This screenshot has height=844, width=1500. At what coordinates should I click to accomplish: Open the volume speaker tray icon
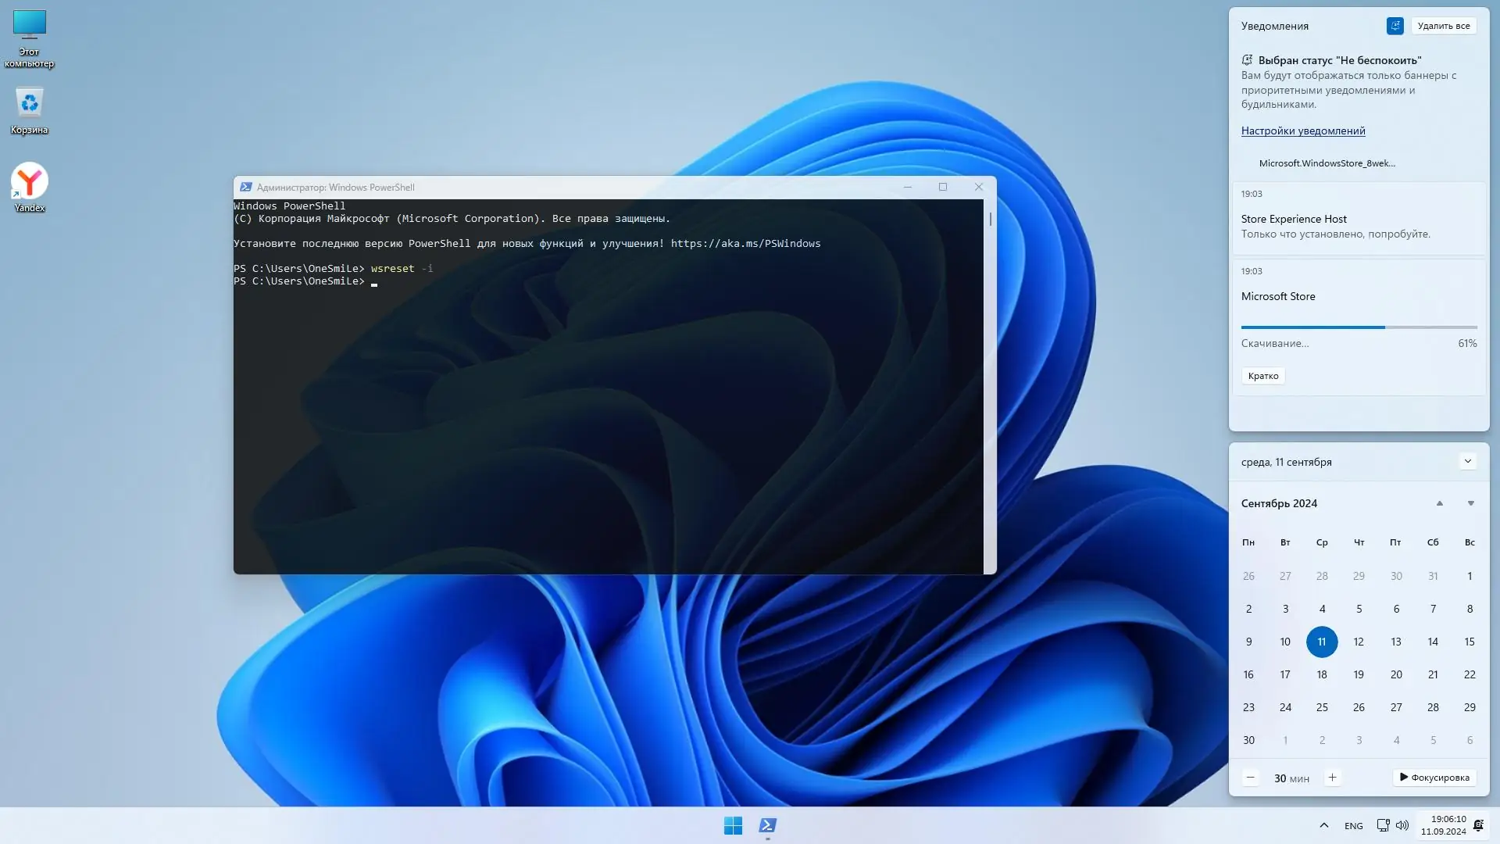(1402, 825)
